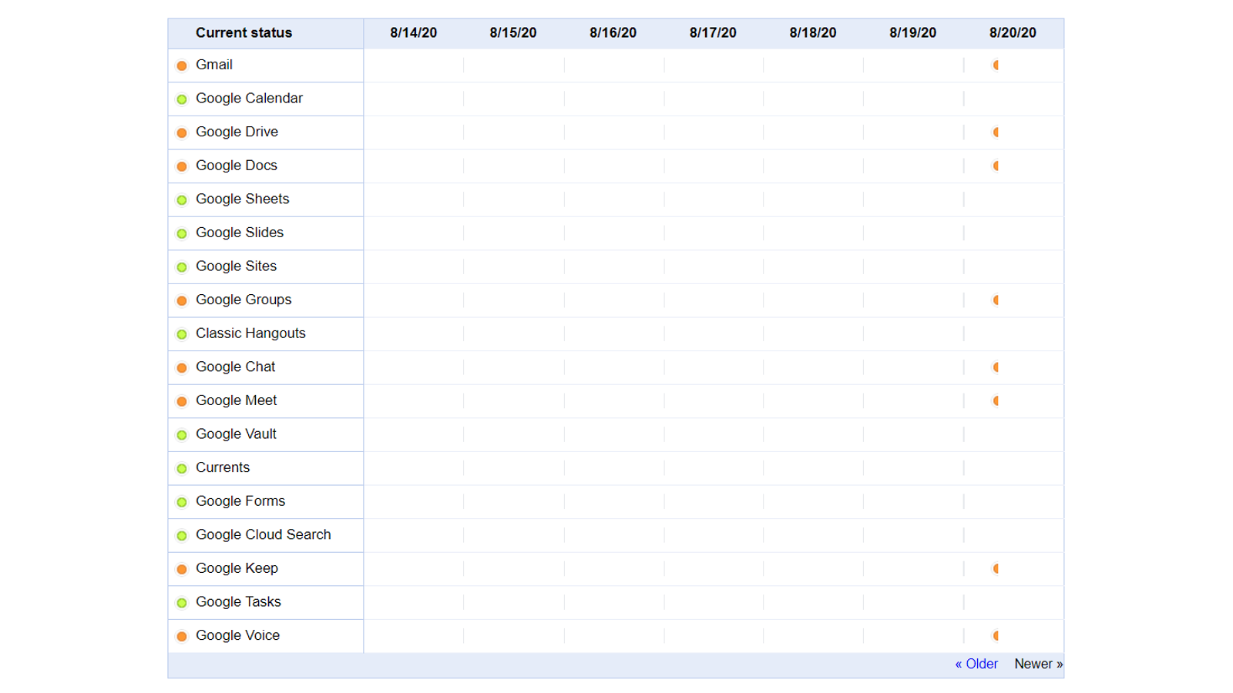Click the orange status dot beside Gmail

[182, 65]
